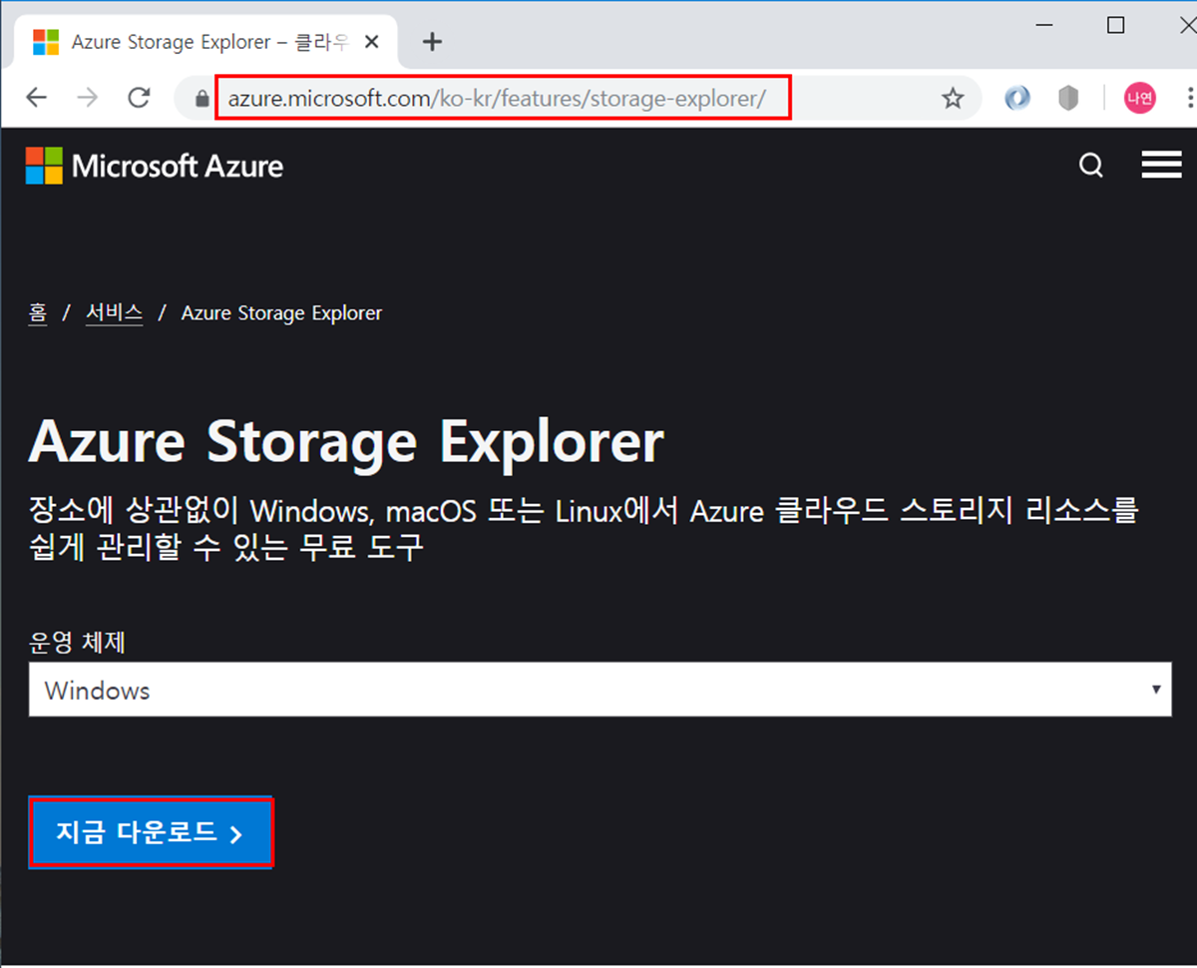1197x968 pixels.
Task: Click the browser forward arrow
Action: click(88, 98)
